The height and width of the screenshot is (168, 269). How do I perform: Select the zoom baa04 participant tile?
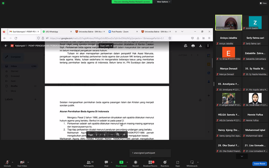point(255,22)
